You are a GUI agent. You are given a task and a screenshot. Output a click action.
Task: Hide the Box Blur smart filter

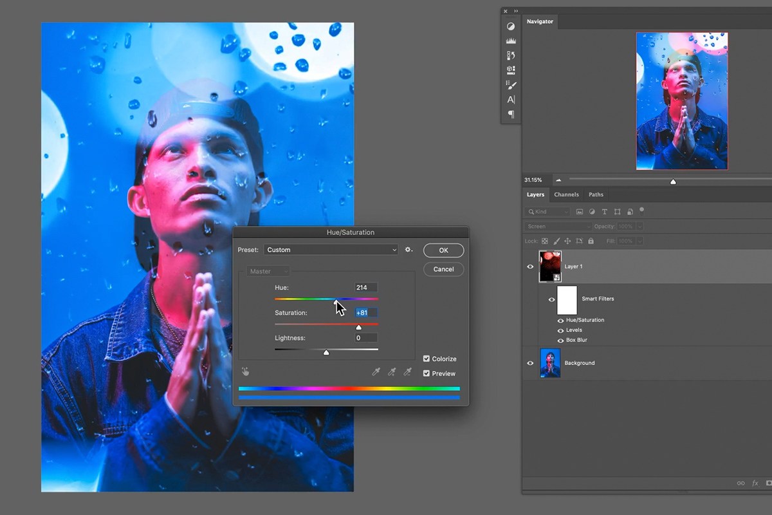pyautogui.click(x=560, y=340)
